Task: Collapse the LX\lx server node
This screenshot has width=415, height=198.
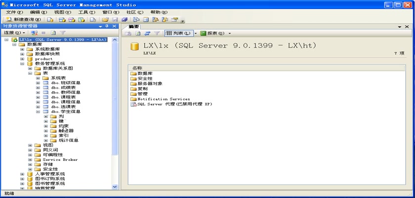Action: (6, 40)
